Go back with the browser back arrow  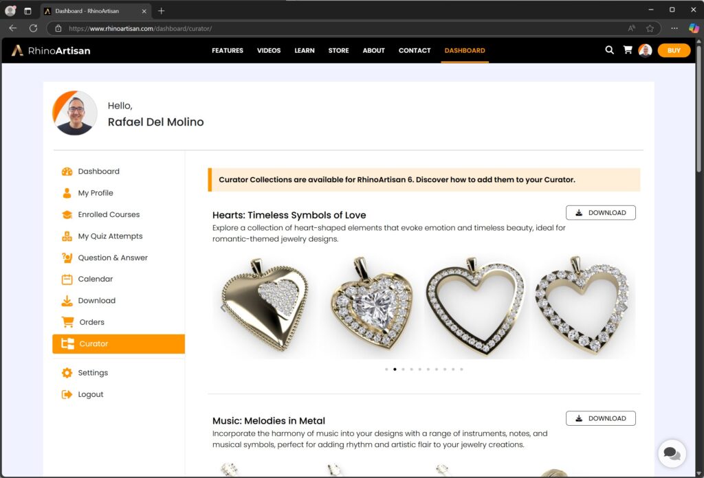tap(12, 28)
